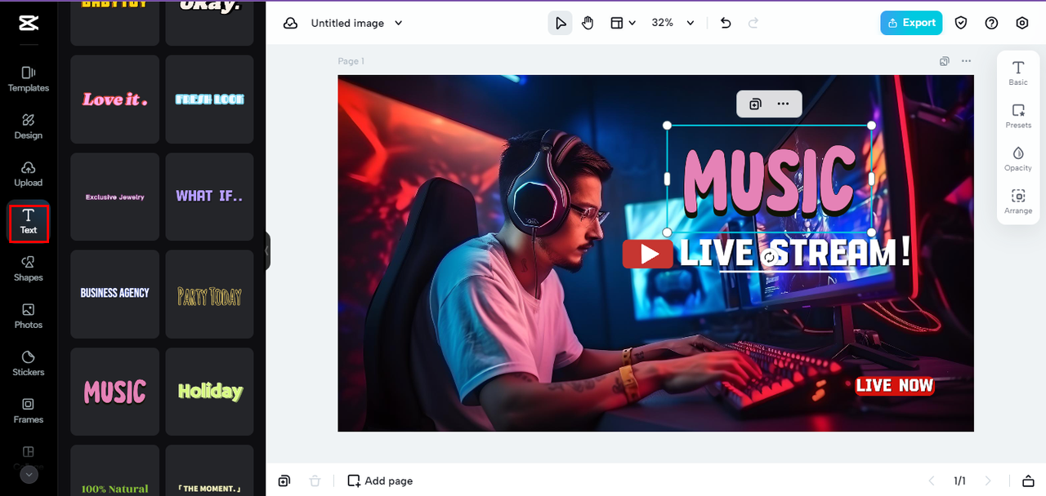Open the Stickers panel
Image resolution: width=1046 pixels, height=496 pixels.
[x=29, y=363]
